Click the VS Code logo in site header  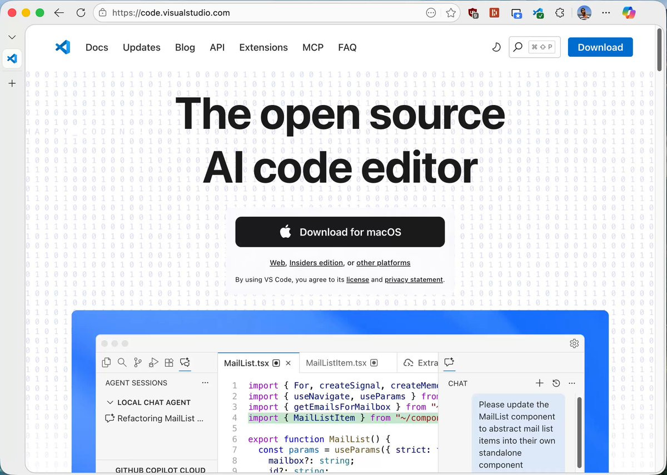point(63,47)
